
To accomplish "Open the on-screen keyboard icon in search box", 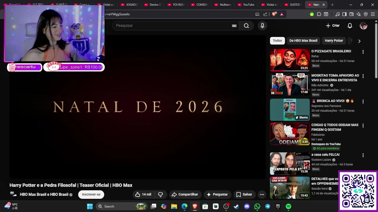I will click(234, 26).
